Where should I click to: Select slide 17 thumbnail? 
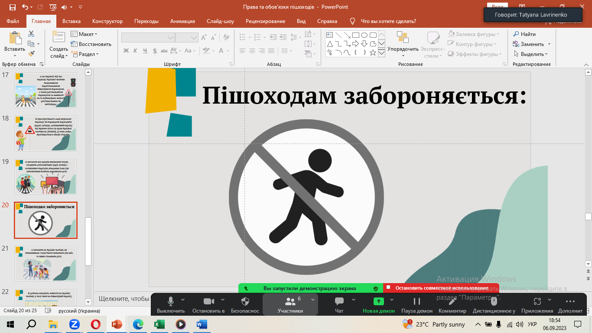pyautogui.click(x=46, y=90)
